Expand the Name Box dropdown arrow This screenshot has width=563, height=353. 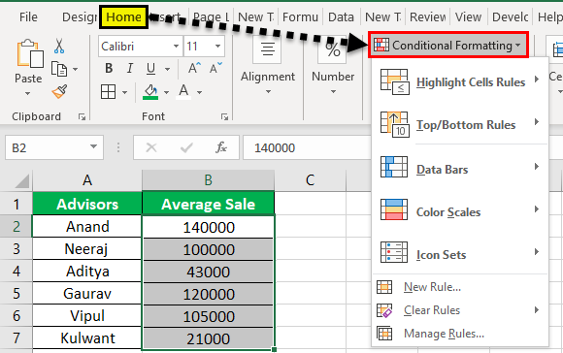point(93,146)
